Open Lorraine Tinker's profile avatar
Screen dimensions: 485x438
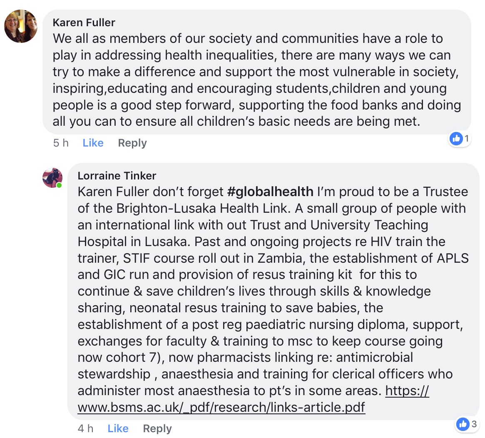52,178
